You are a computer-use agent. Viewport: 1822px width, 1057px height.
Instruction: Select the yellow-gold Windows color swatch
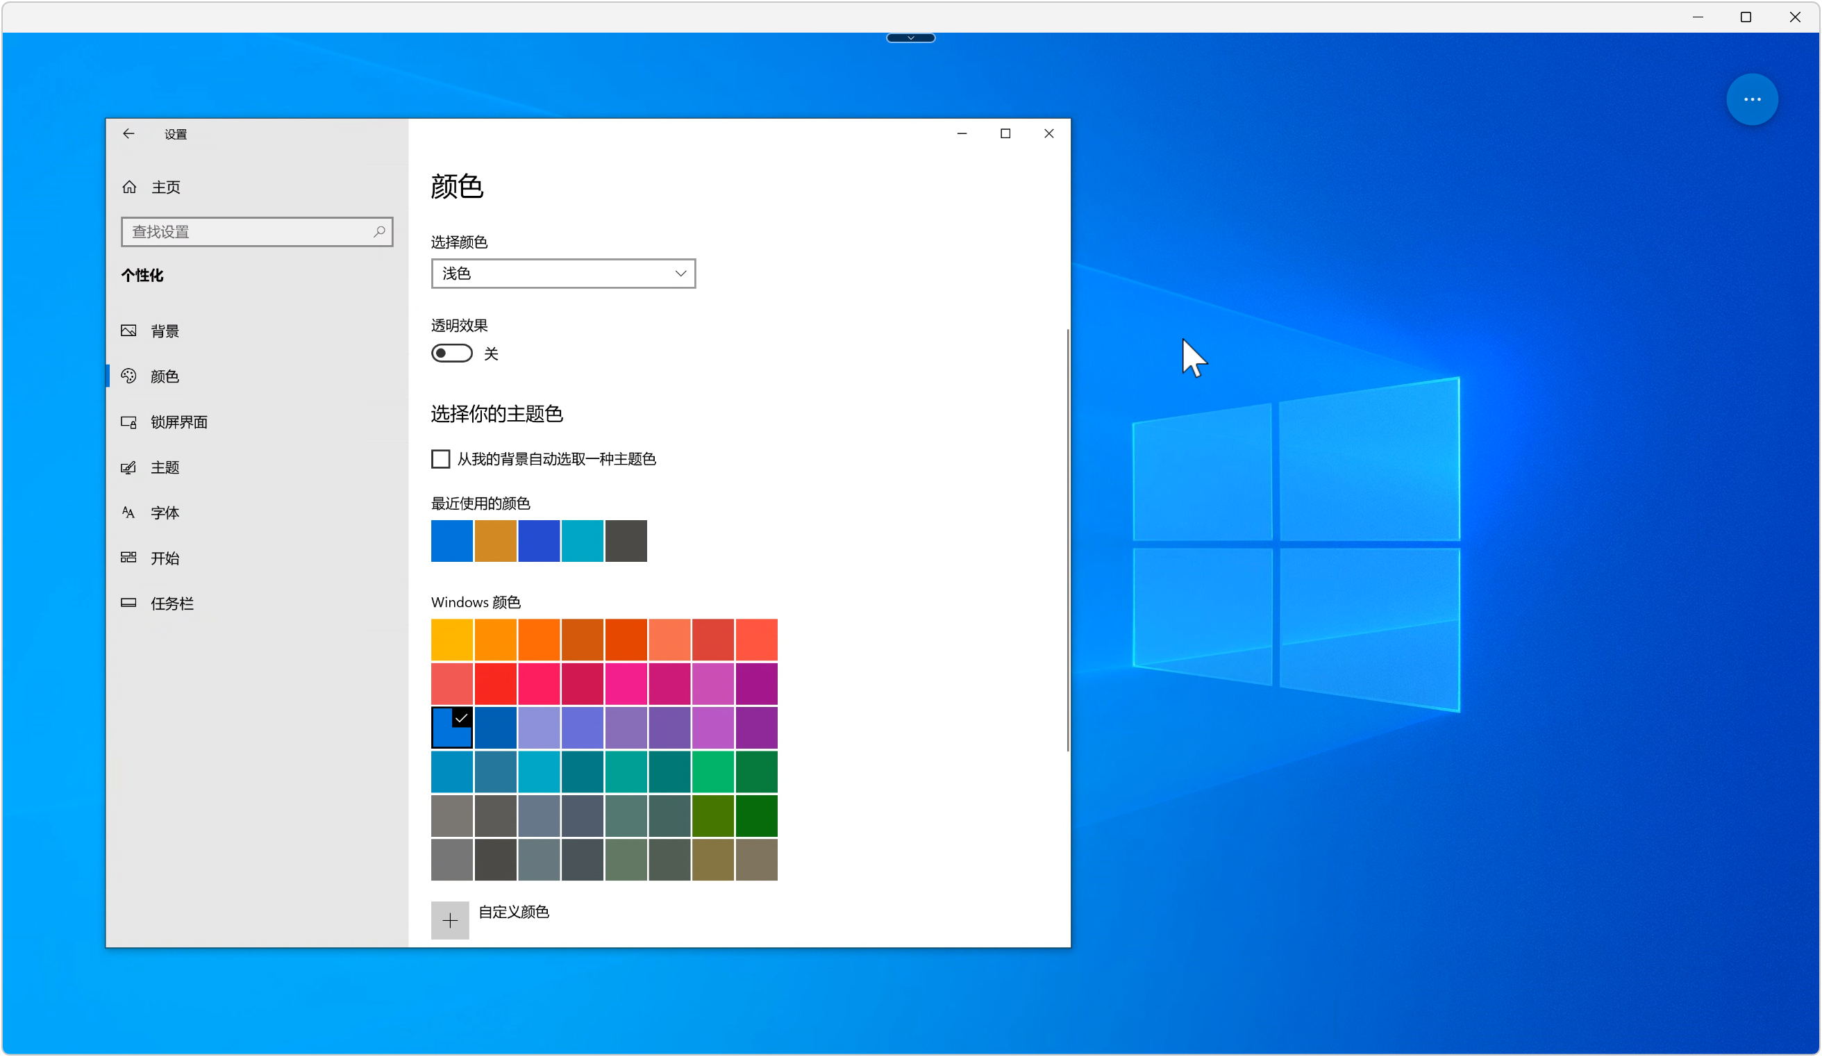[452, 640]
